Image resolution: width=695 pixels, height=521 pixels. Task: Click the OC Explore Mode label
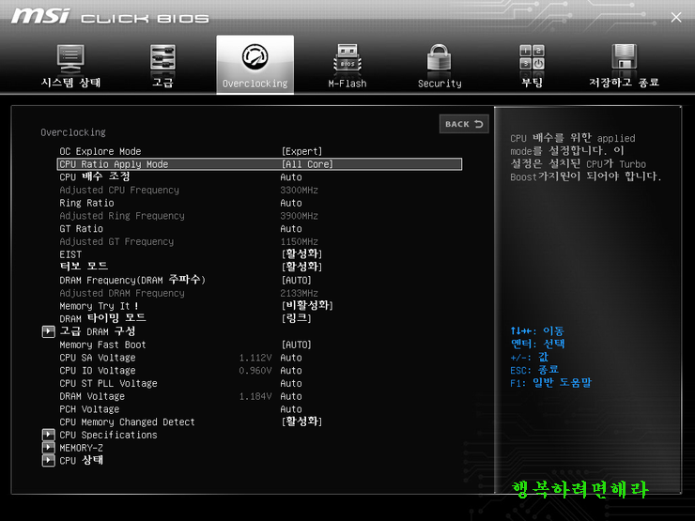pyautogui.click(x=100, y=151)
